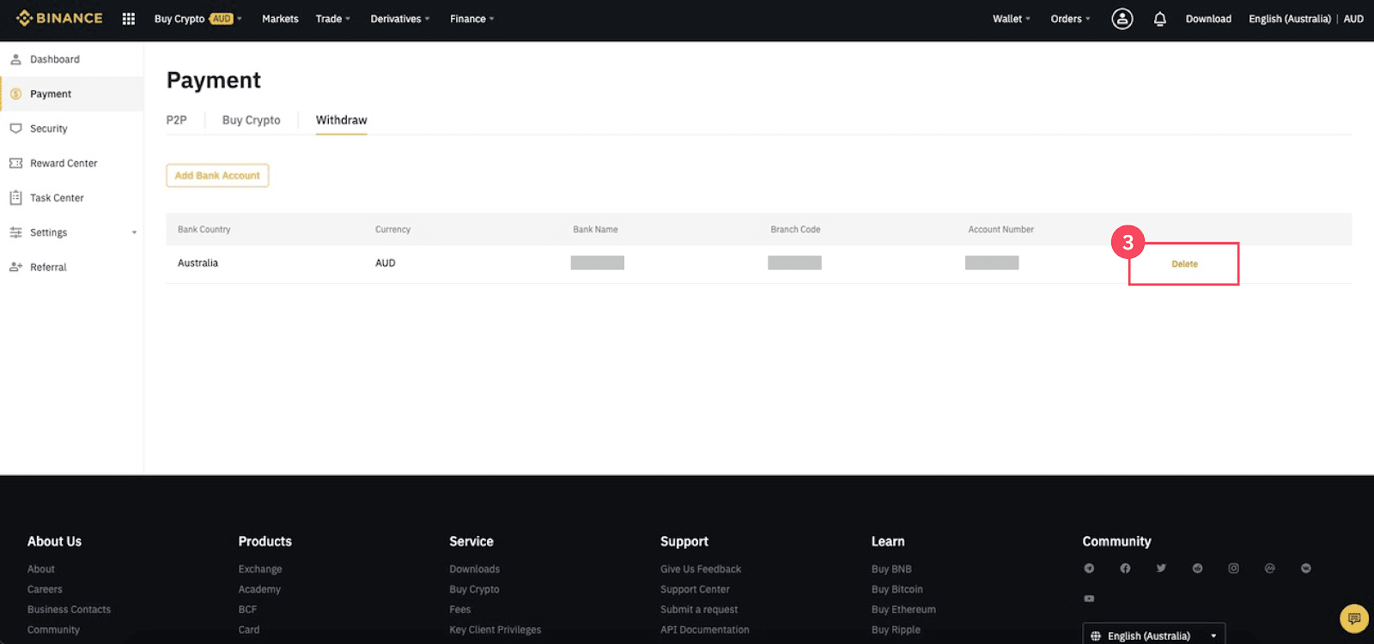The height and width of the screenshot is (644, 1374).
Task: Click the Referral add-person icon
Action: click(x=15, y=267)
